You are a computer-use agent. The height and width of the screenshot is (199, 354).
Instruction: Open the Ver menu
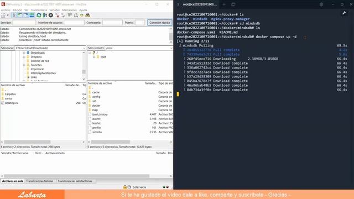pos(27,10)
